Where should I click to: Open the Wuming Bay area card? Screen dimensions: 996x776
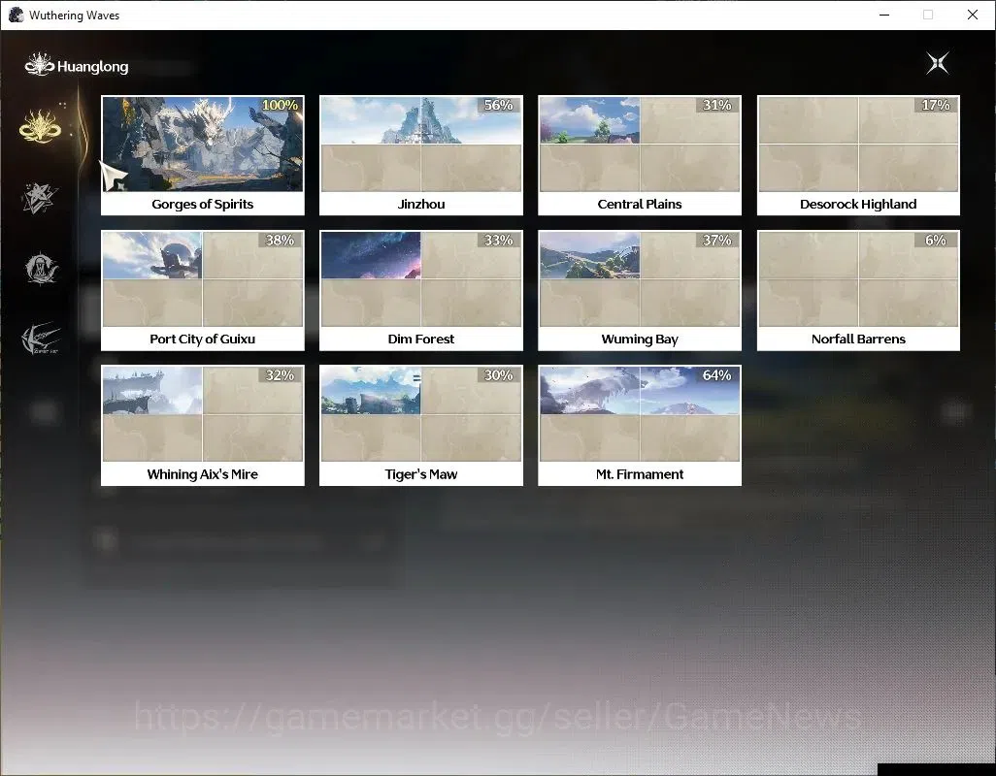coord(640,291)
